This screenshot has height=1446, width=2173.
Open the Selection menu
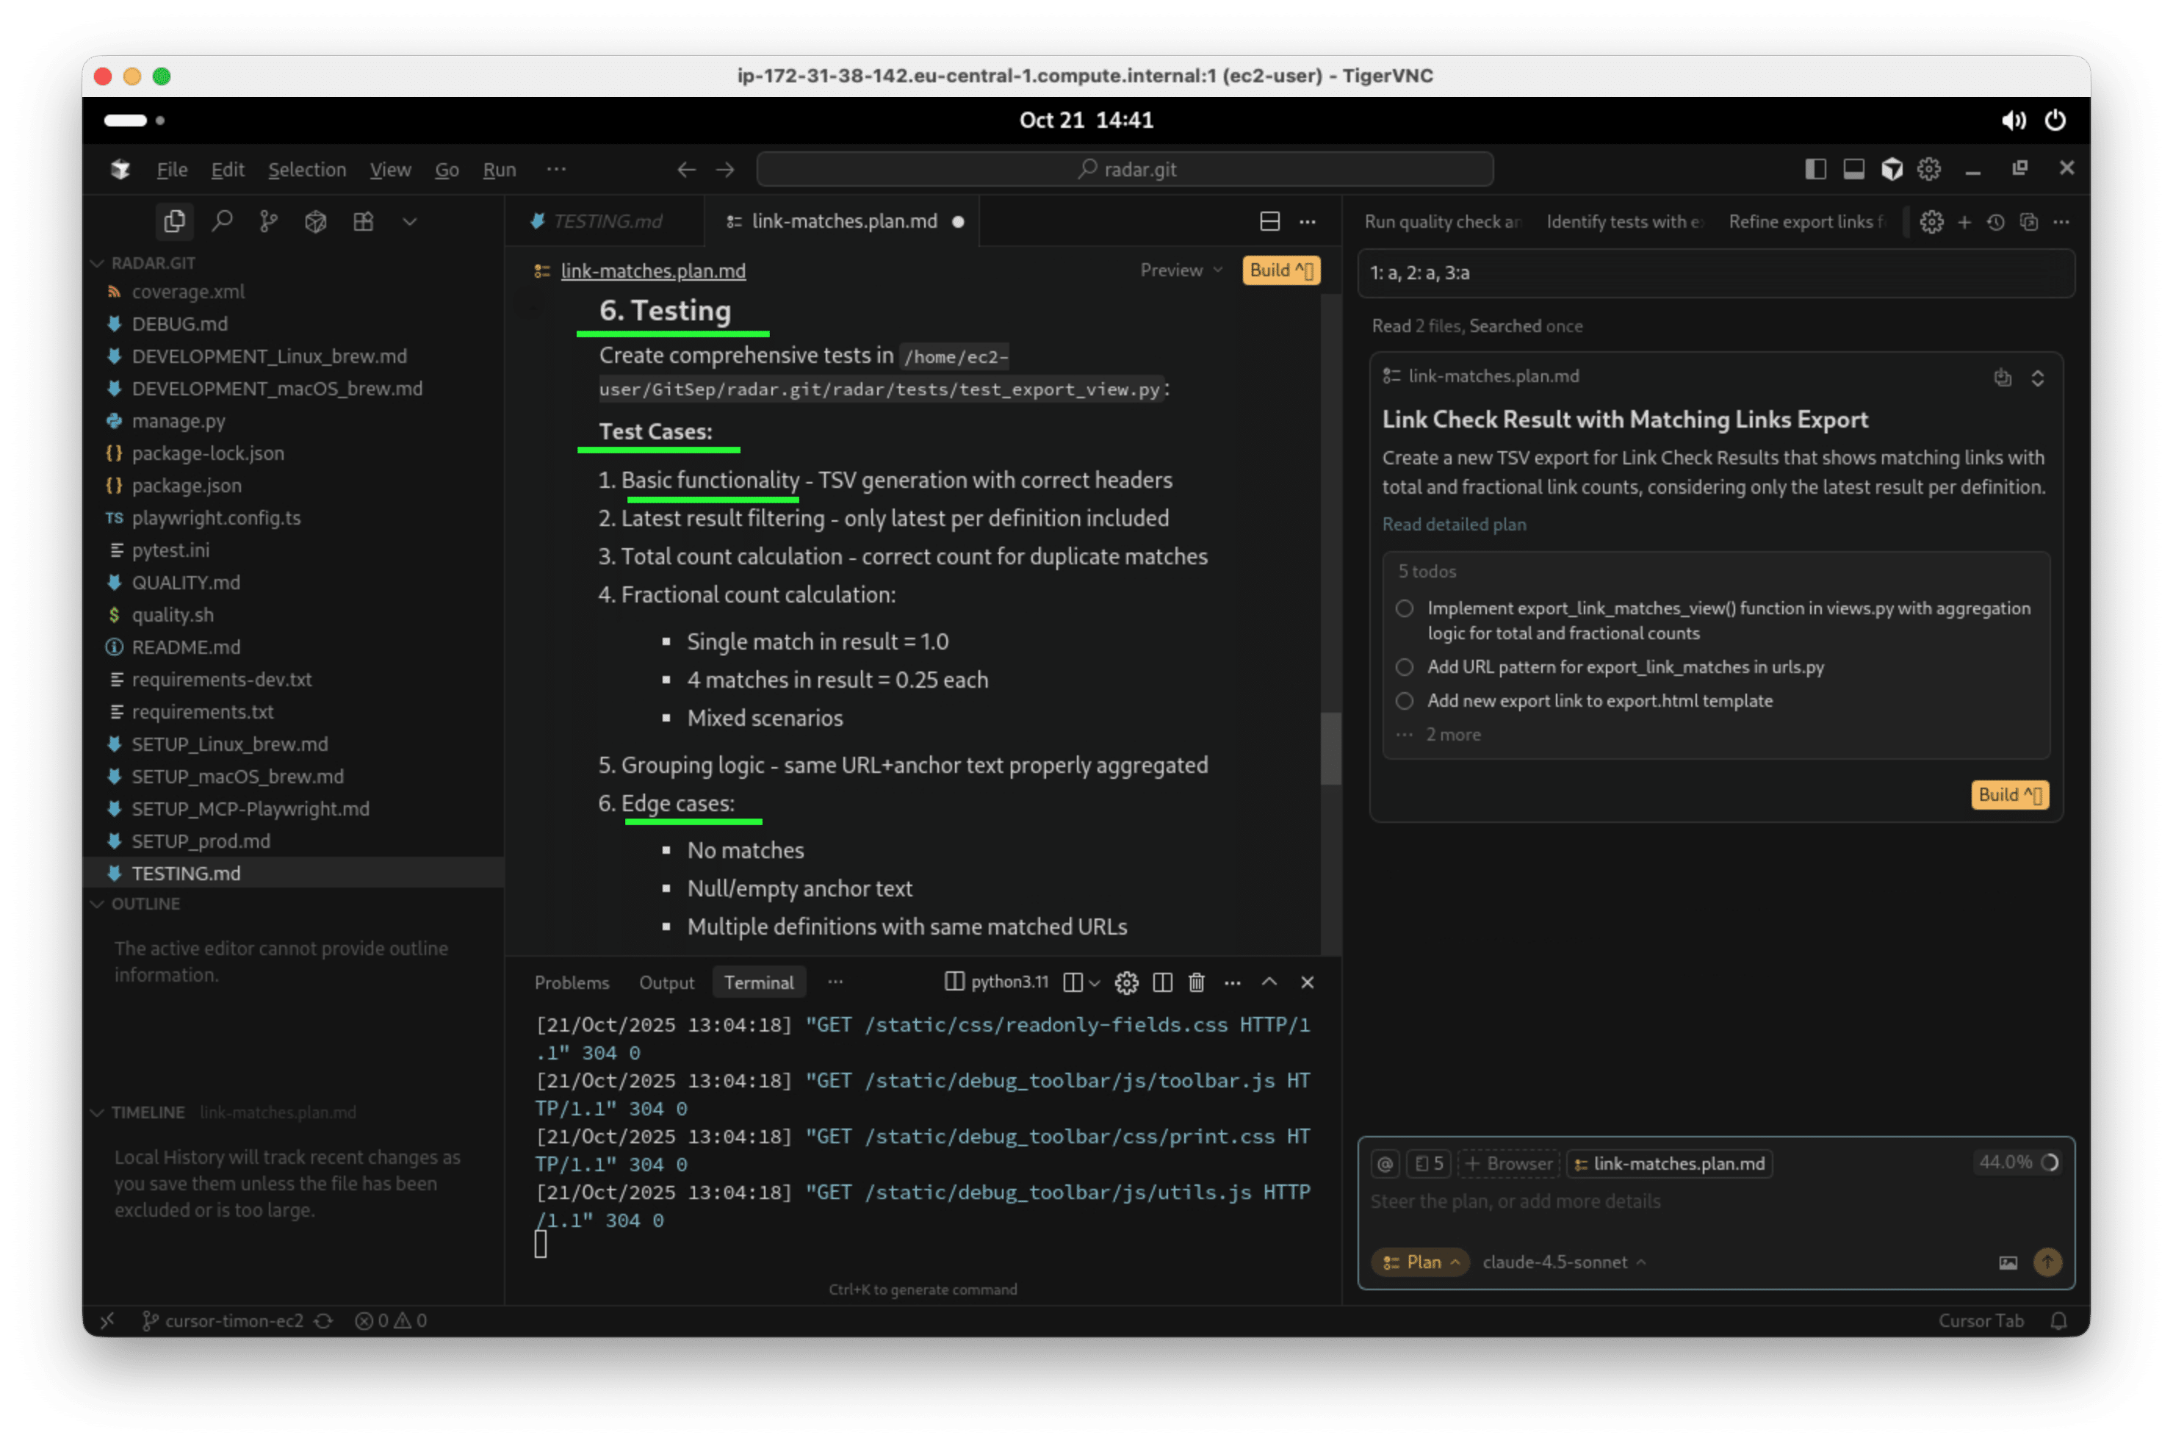(307, 170)
